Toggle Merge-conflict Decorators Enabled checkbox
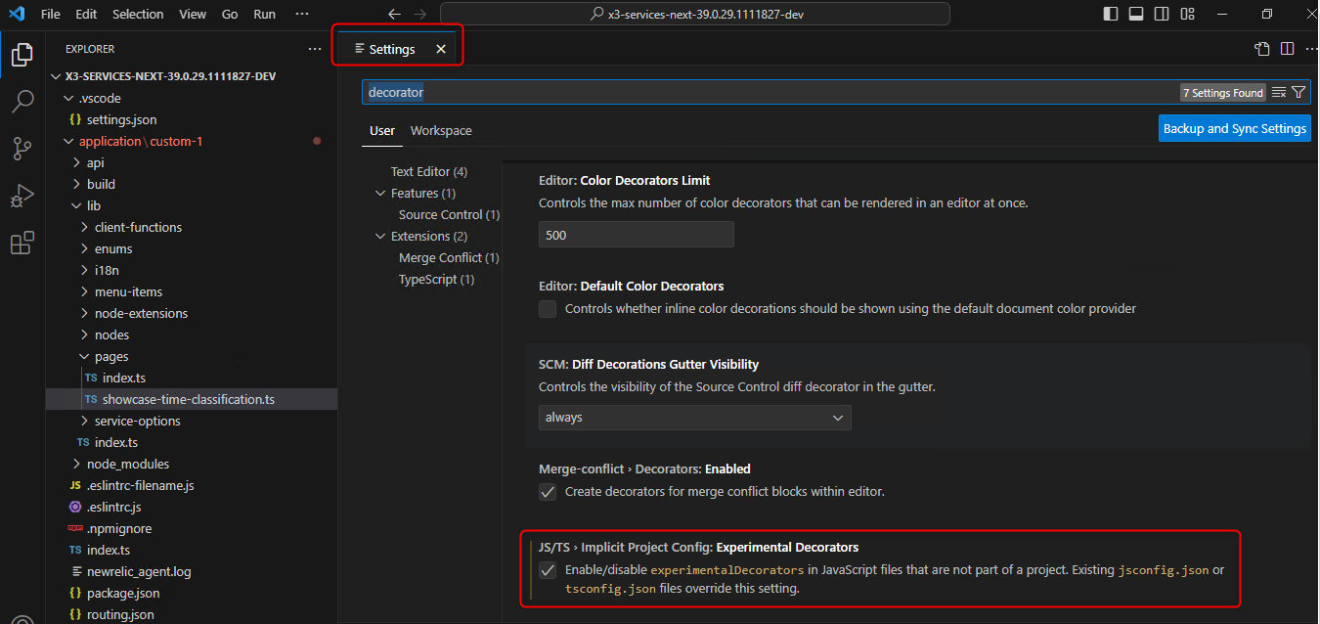1320x624 pixels. (548, 492)
